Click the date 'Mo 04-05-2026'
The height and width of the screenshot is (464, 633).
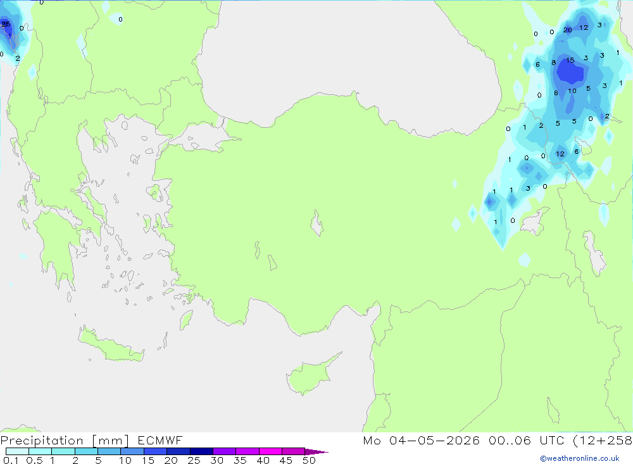pos(421,441)
